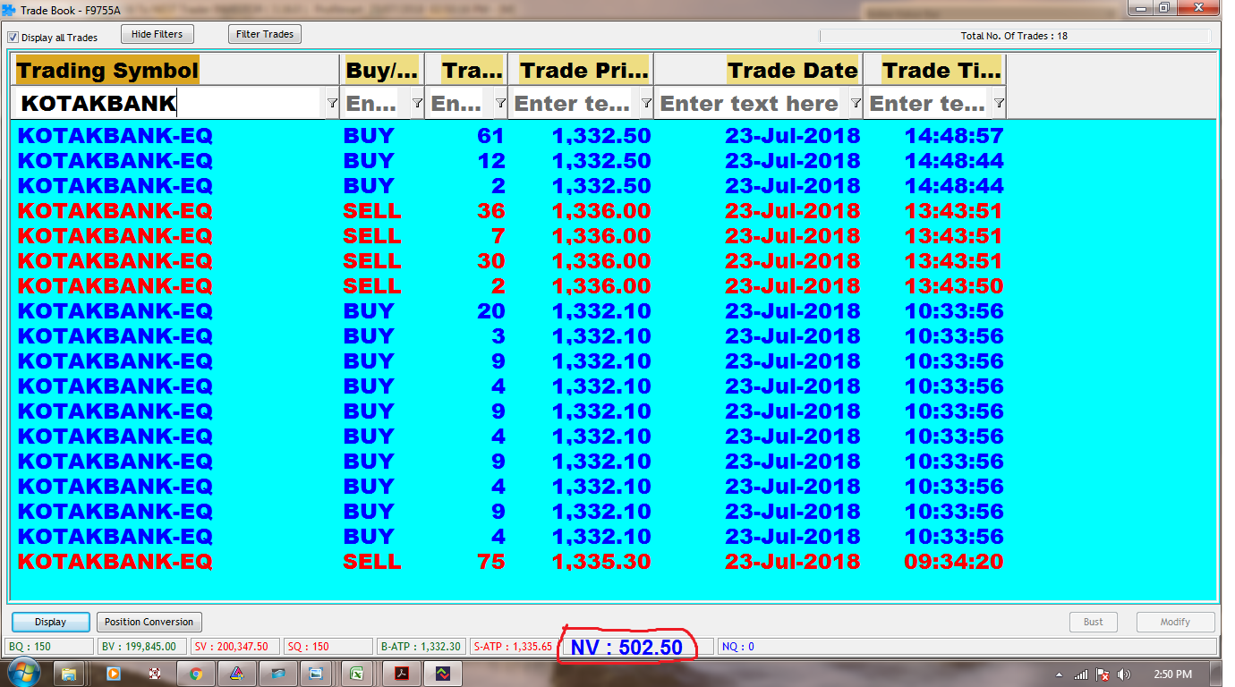Click the trading terminal taskbar icon
This screenshot has width=1235, height=687.
coord(443,674)
